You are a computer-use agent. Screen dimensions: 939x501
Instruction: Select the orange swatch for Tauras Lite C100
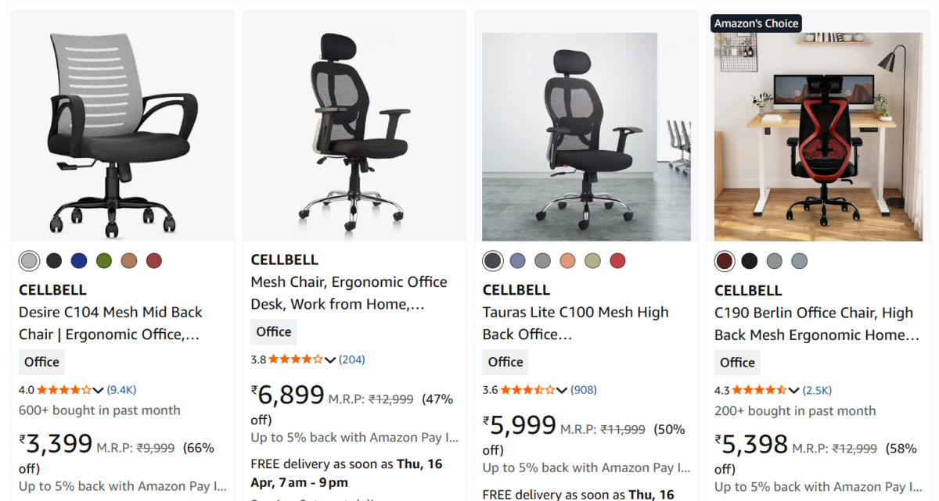[568, 260]
